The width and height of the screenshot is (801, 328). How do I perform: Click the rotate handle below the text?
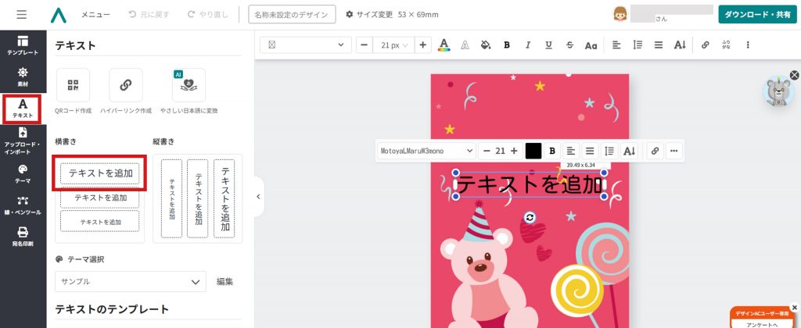530,218
